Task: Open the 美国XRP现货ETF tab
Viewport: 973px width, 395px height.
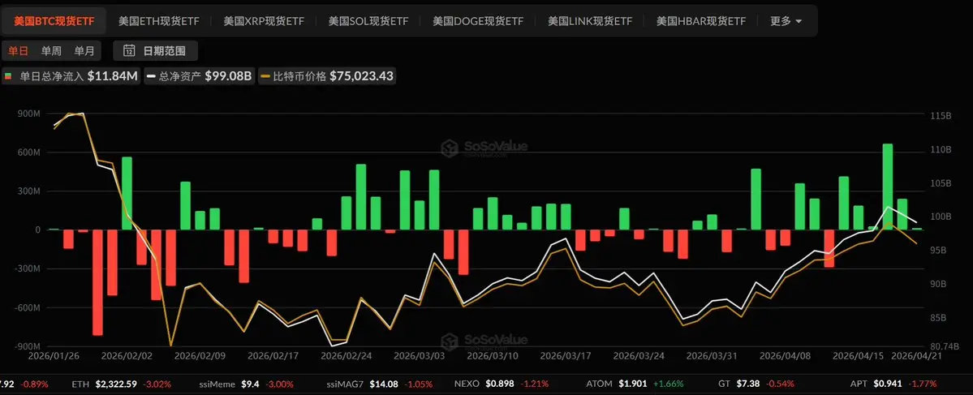Action: (x=264, y=21)
